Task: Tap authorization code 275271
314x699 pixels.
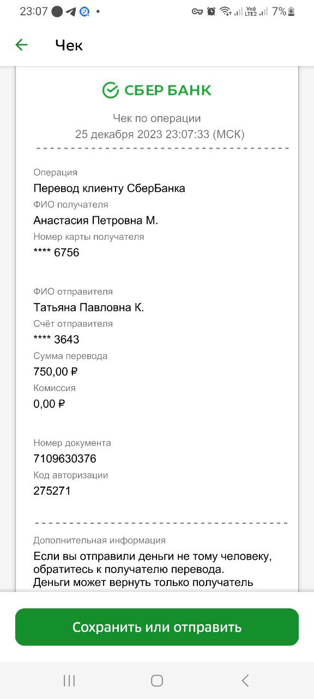Action: tap(52, 491)
